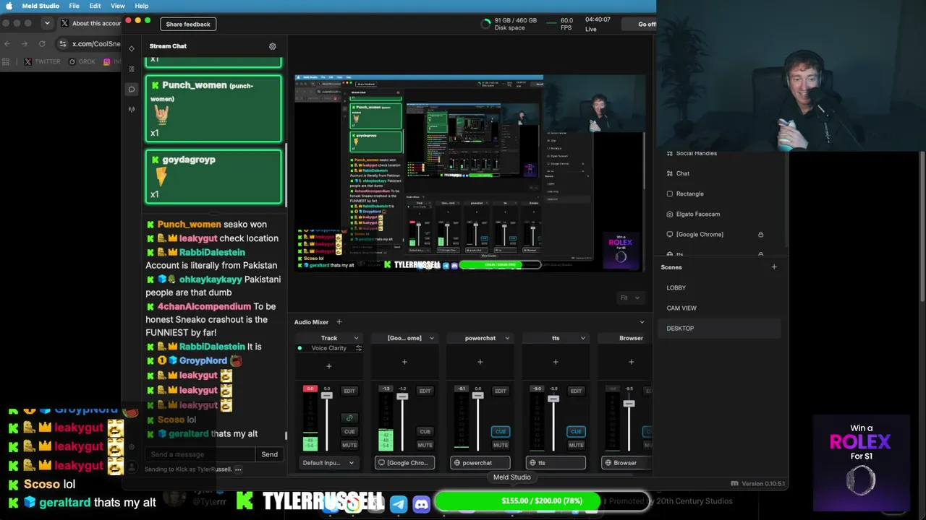Mute the [Goo... ome] channel
The image size is (926, 520).
click(425, 445)
